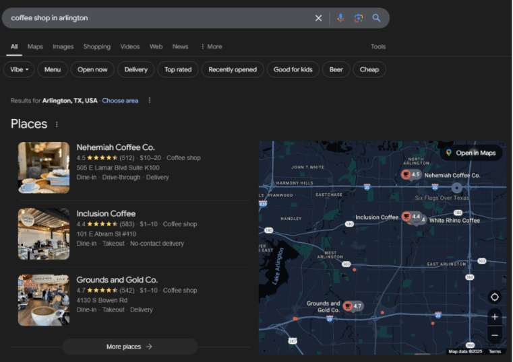Switch to the Web tab

[156, 46]
